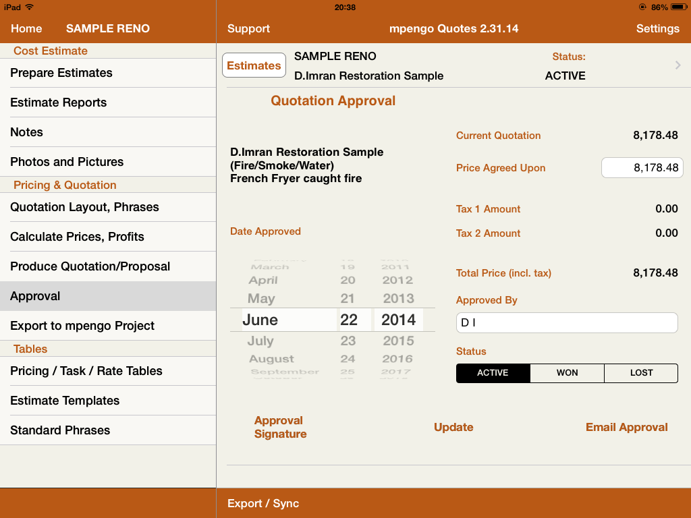Set status to LOST
Viewport: 691px width, 518px height.
tap(640, 373)
